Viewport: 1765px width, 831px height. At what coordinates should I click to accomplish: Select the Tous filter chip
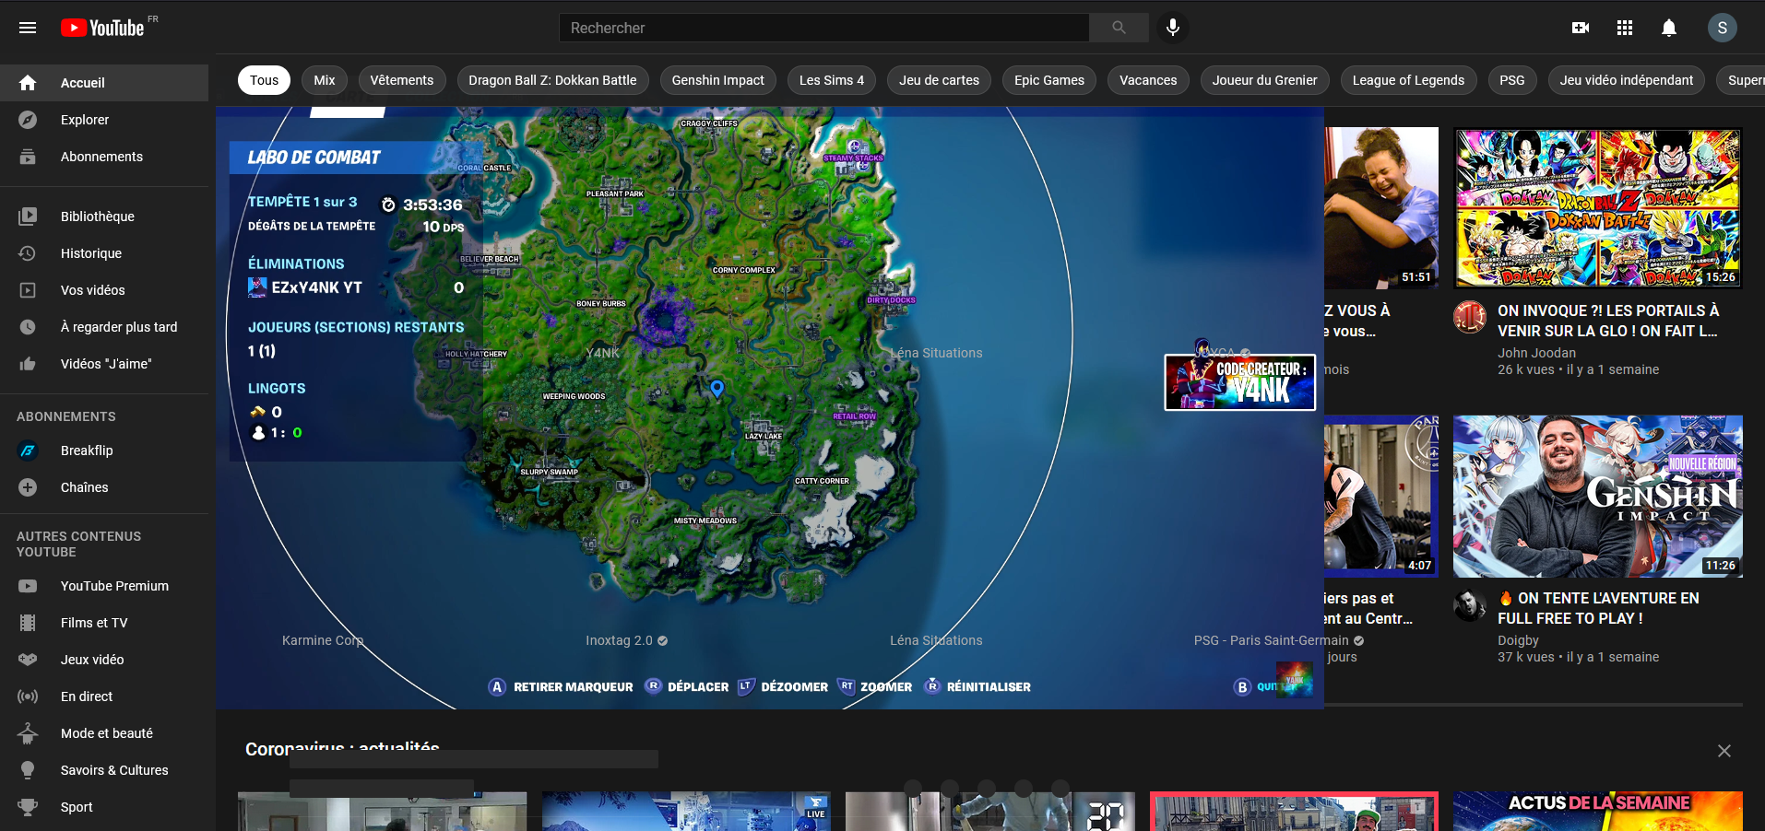coord(264,80)
